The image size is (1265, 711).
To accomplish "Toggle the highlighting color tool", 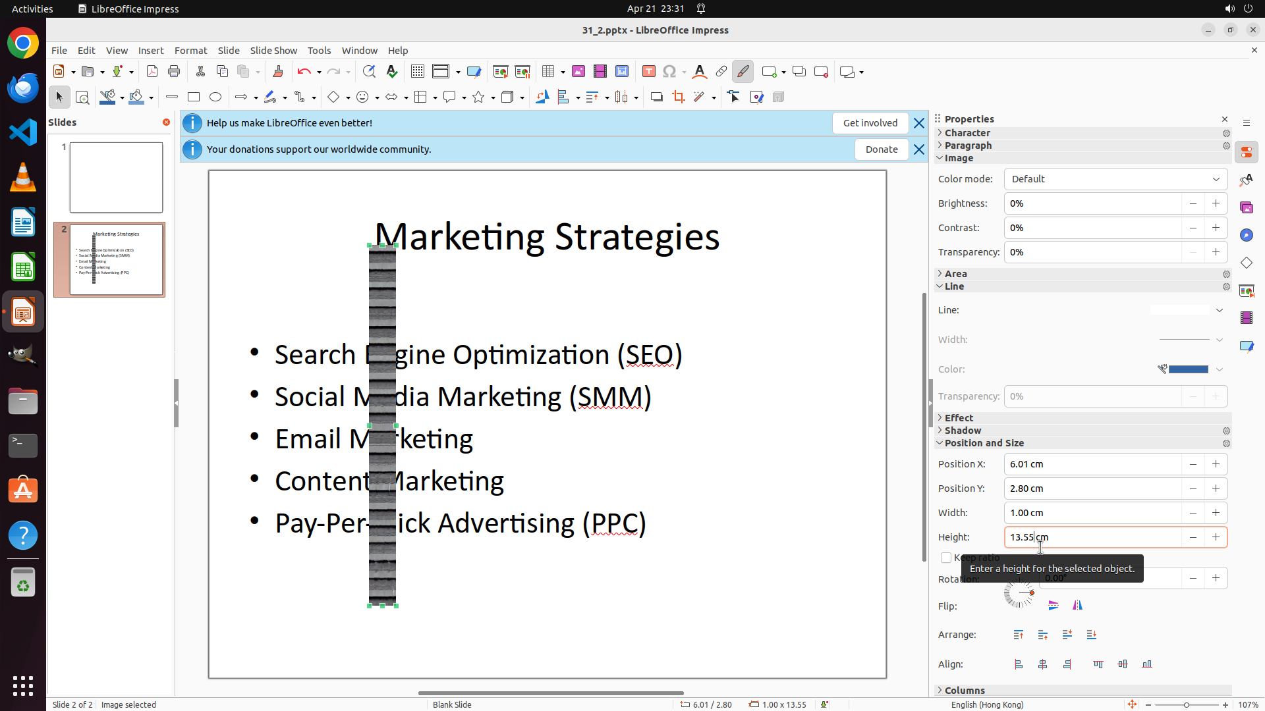I will [743, 72].
